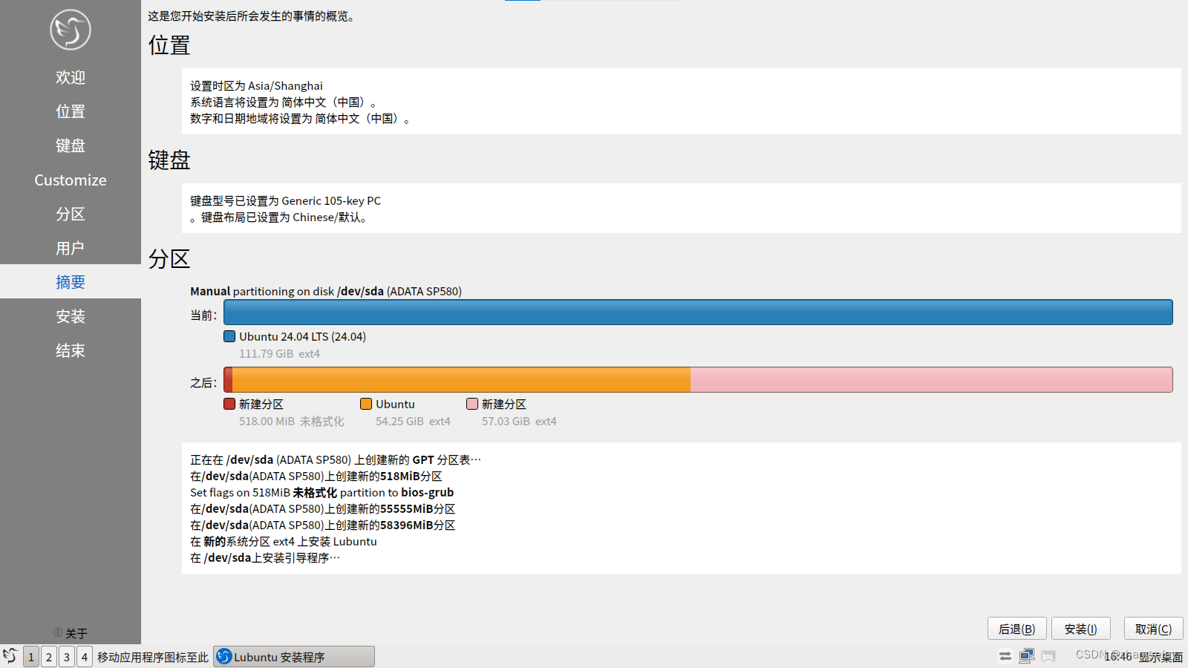
Task: Click blue Ubuntu 24.04 LTS legend swatch
Action: pyautogui.click(x=229, y=336)
